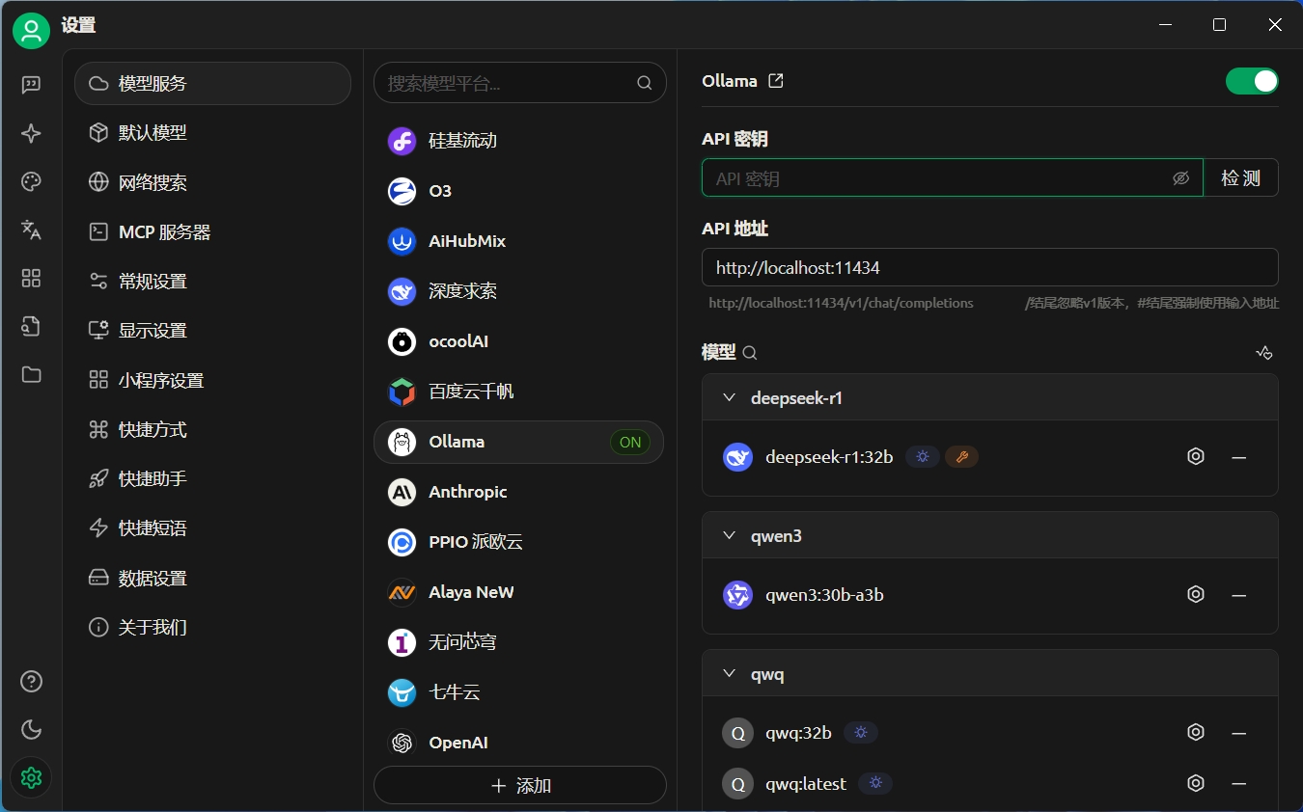Click the user avatar icon
The width and height of the screenshot is (1303, 812).
(x=31, y=31)
